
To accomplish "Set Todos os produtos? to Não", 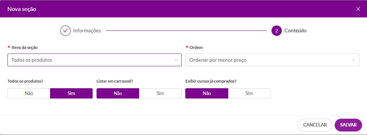I will (x=29, y=94).
